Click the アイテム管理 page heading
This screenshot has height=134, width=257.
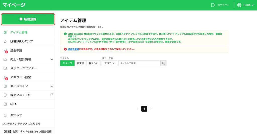pyautogui.click(x=73, y=20)
